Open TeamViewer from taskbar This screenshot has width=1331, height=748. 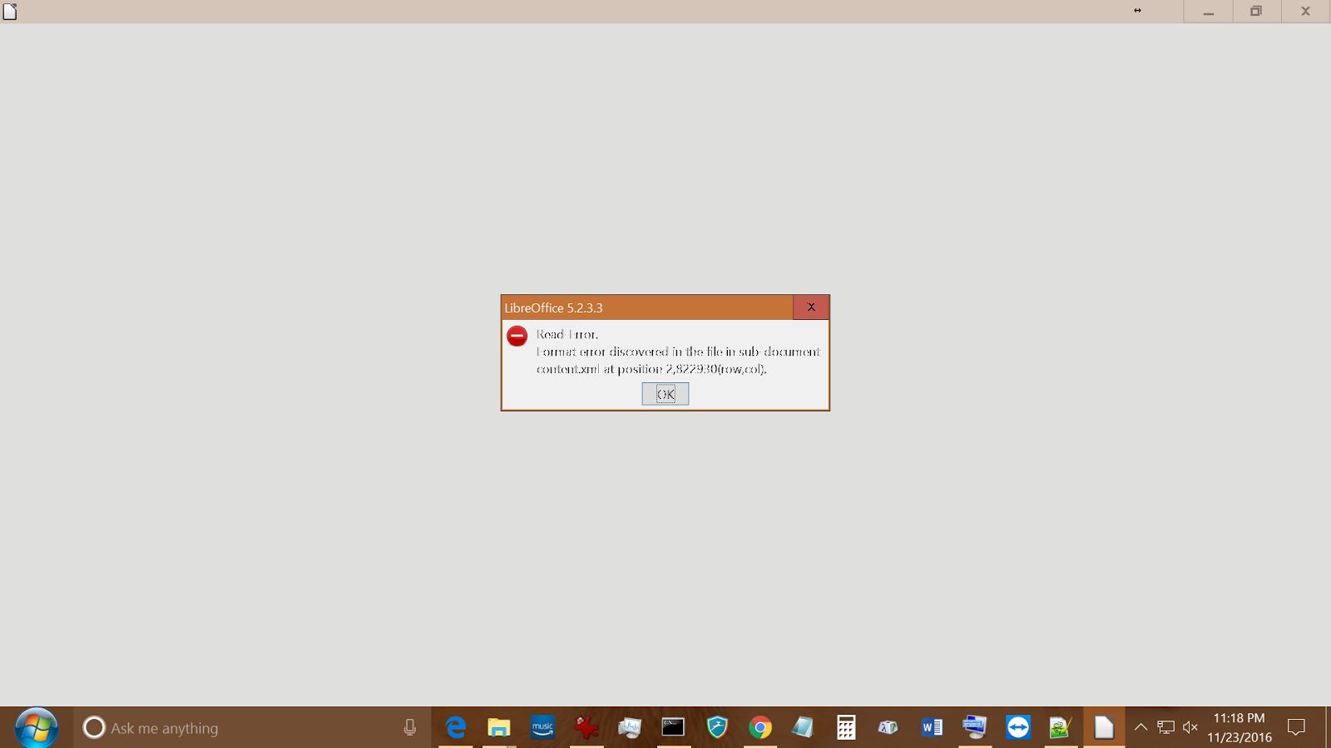pyautogui.click(x=1018, y=728)
